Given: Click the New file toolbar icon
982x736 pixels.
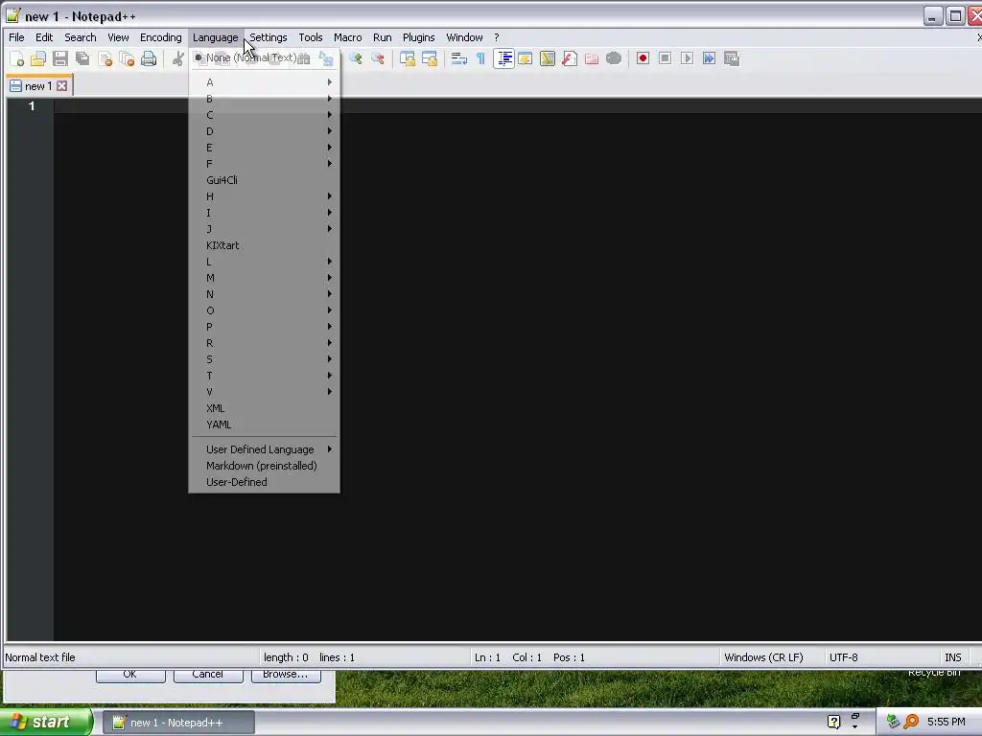Looking at the screenshot, I should (17, 58).
